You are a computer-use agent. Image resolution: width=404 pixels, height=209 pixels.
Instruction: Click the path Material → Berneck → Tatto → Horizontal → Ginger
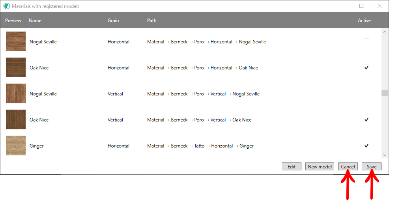click(x=200, y=146)
